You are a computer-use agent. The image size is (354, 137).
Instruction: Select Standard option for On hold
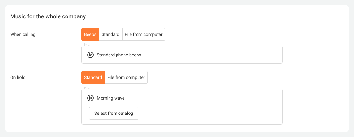pyautogui.click(x=93, y=77)
